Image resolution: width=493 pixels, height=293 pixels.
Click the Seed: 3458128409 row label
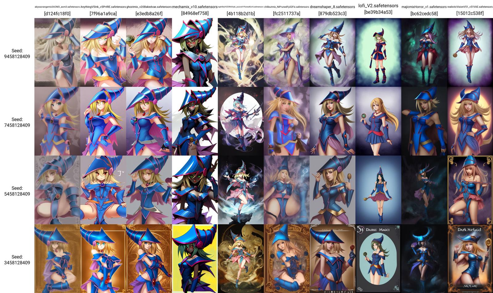click(17, 260)
